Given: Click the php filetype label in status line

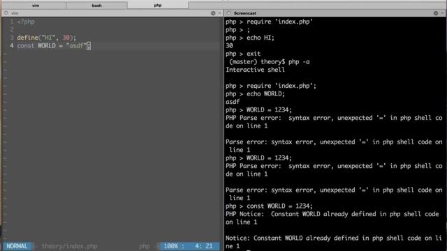Looking at the screenshot, I should click(145, 246).
